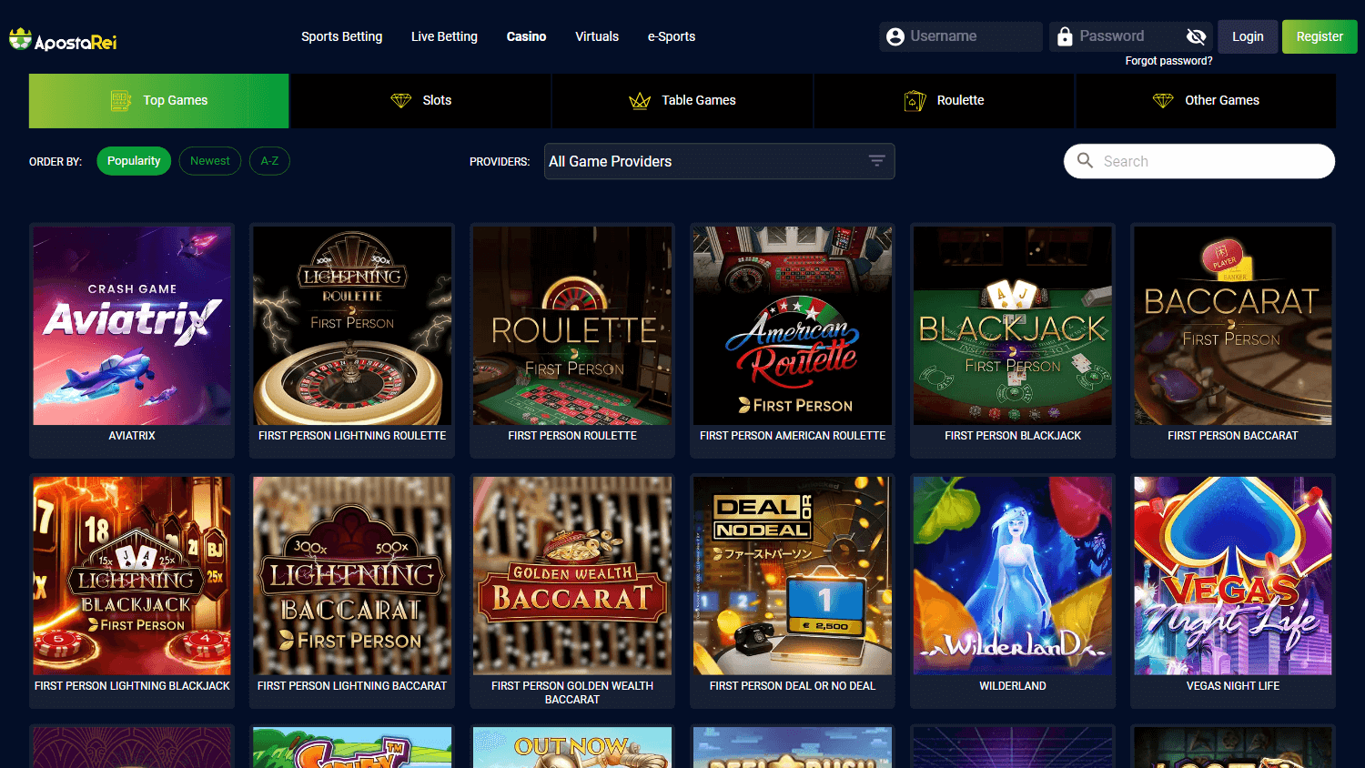This screenshot has width=1365, height=768.
Task: Click 'FIRST PERSON GOLDEN WEALTH BACCARAT' caption
Action: pos(572,692)
